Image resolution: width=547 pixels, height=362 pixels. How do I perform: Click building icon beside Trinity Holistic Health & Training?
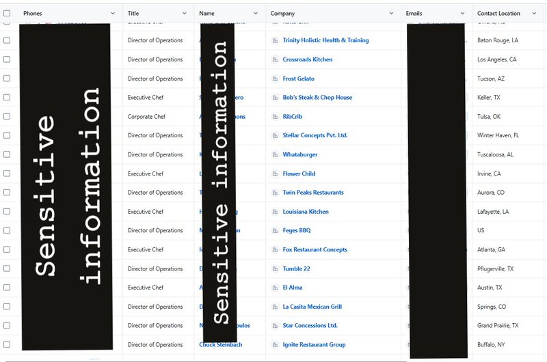pos(276,40)
